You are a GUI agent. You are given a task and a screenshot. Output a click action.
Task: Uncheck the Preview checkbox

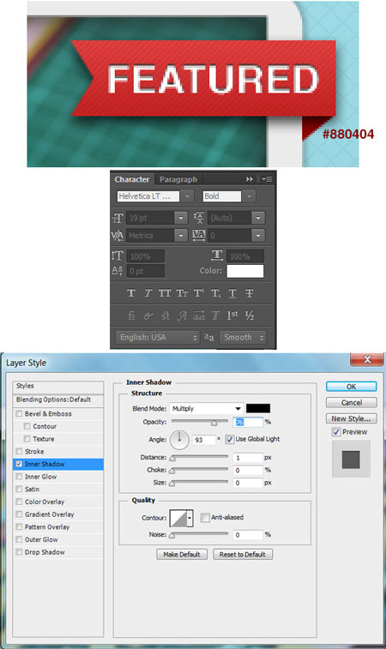(336, 432)
